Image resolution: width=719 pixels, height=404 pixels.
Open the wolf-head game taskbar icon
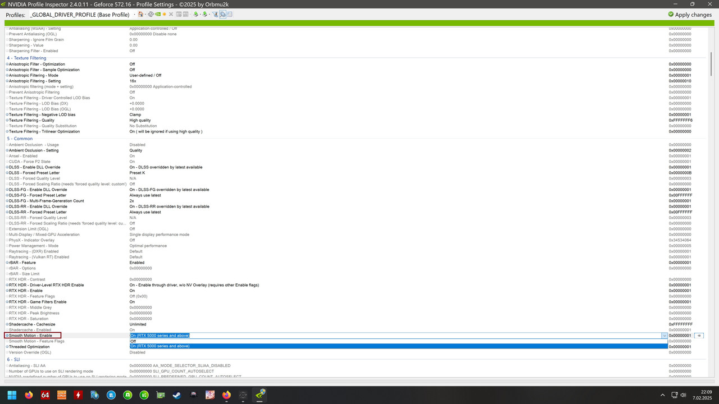[x=193, y=395]
